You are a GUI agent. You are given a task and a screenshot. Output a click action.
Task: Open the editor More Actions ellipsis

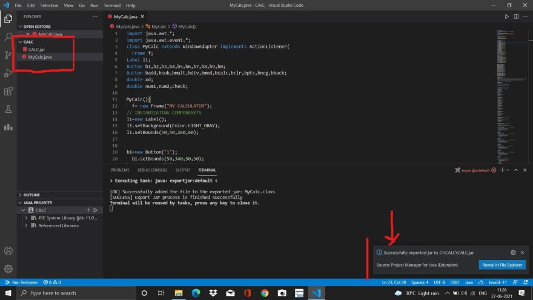coord(525,16)
